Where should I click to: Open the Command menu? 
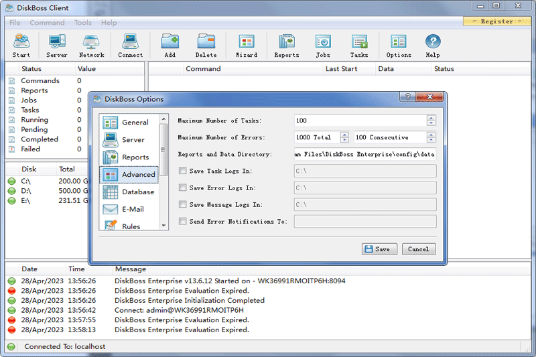[47, 23]
